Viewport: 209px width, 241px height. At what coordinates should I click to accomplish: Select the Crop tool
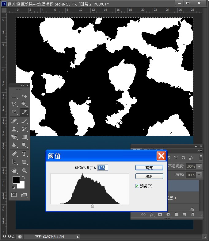click(x=14, y=112)
